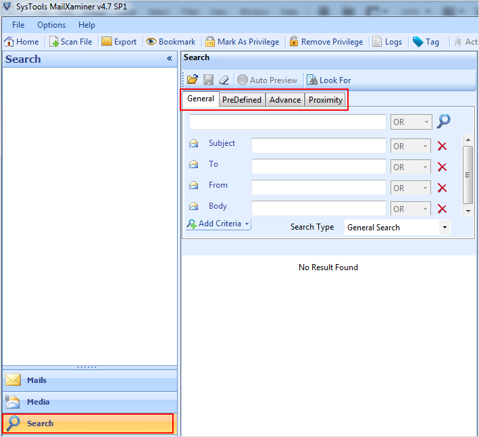The image size is (479, 437).
Task: Click Remove Privilege unlock icon
Action: [294, 41]
